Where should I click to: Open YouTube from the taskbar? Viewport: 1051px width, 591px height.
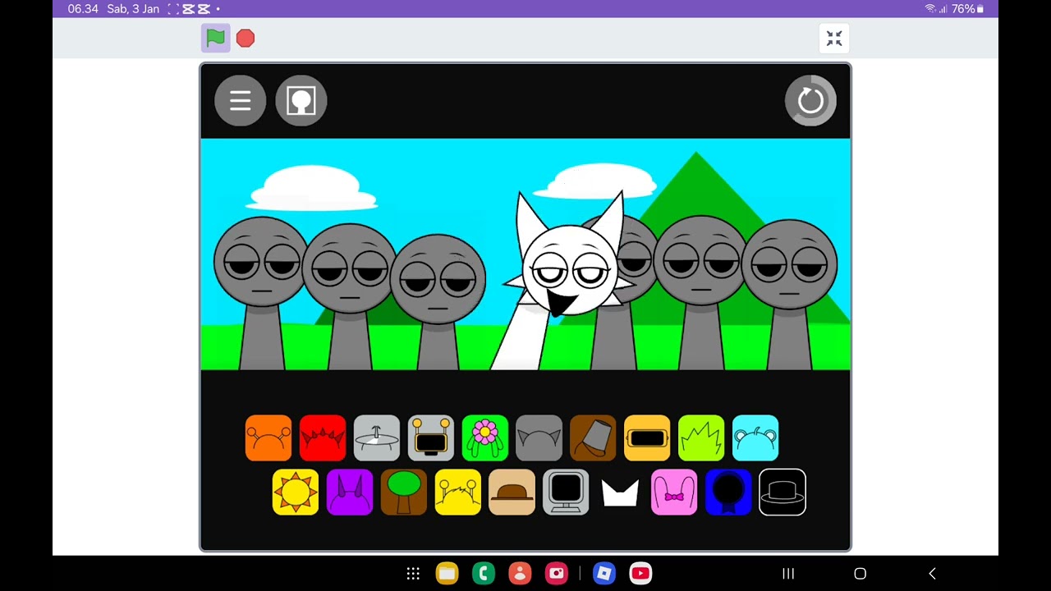tap(640, 574)
